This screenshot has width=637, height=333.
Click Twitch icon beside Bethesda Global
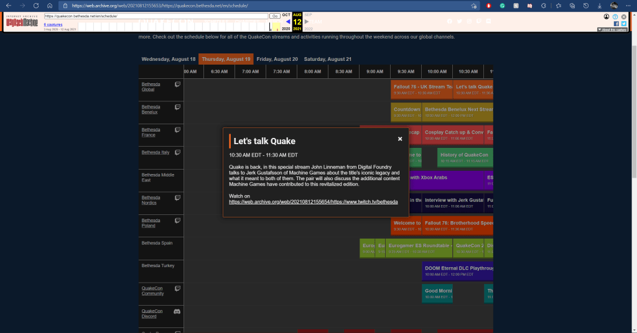(177, 84)
